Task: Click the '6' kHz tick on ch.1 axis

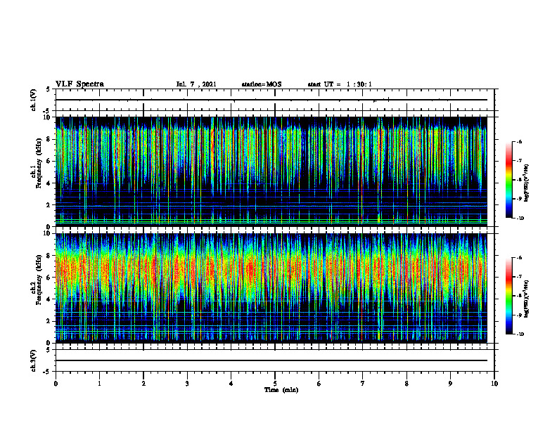Action: pyautogui.click(x=49, y=161)
